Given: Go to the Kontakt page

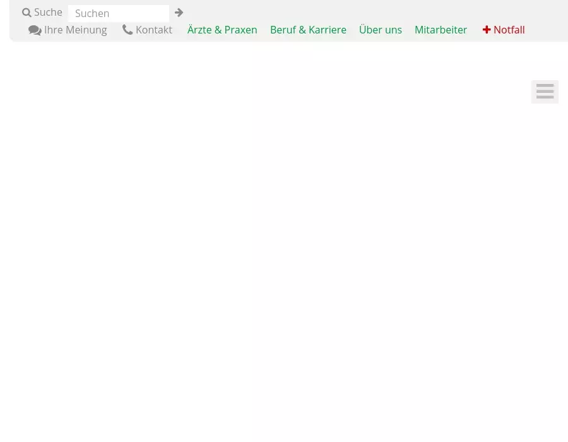Looking at the screenshot, I should coord(153,30).
